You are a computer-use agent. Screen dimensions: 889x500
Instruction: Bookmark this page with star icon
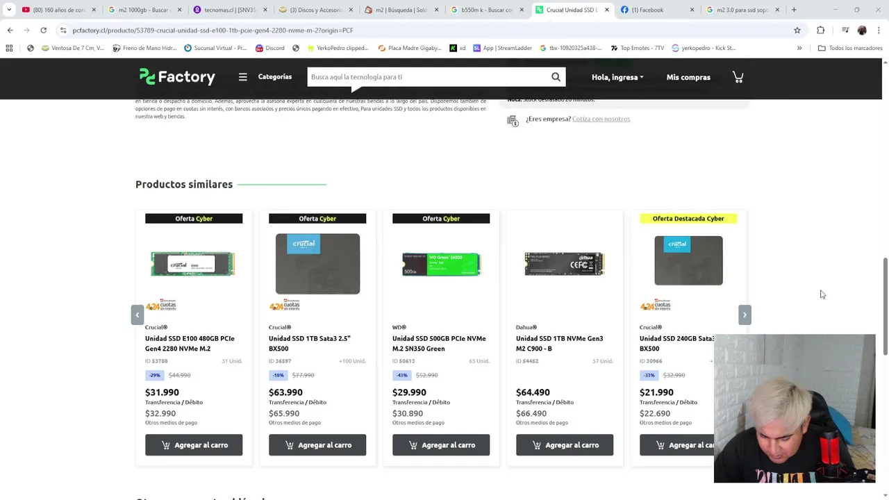pyautogui.click(x=797, y=30)
